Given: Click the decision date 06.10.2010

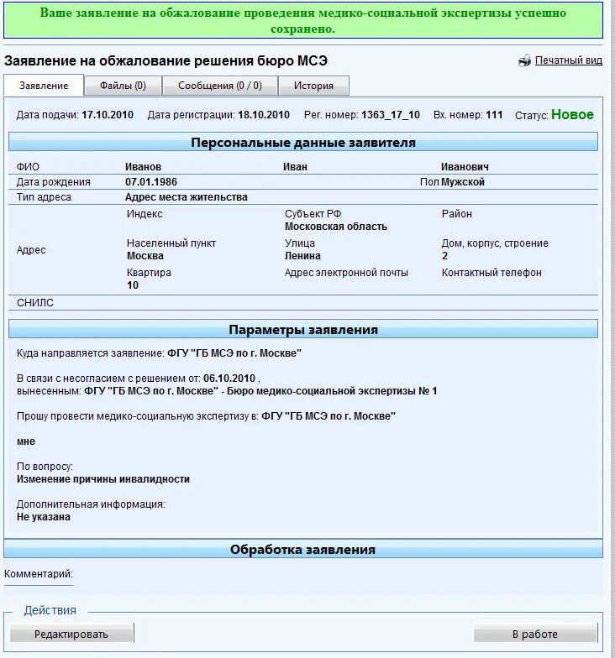Looking at the screenshot, I should pyautogui.click(x=229, y=379).
